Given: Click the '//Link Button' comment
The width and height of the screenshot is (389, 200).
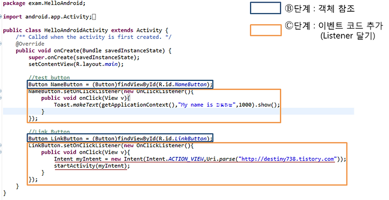Looking at the screenshot, I should click(x=49, y=132).
